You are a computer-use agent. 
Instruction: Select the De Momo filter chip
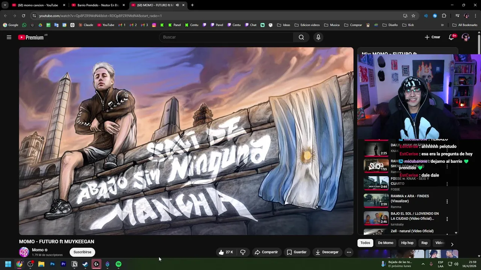[x=386, y=243]
